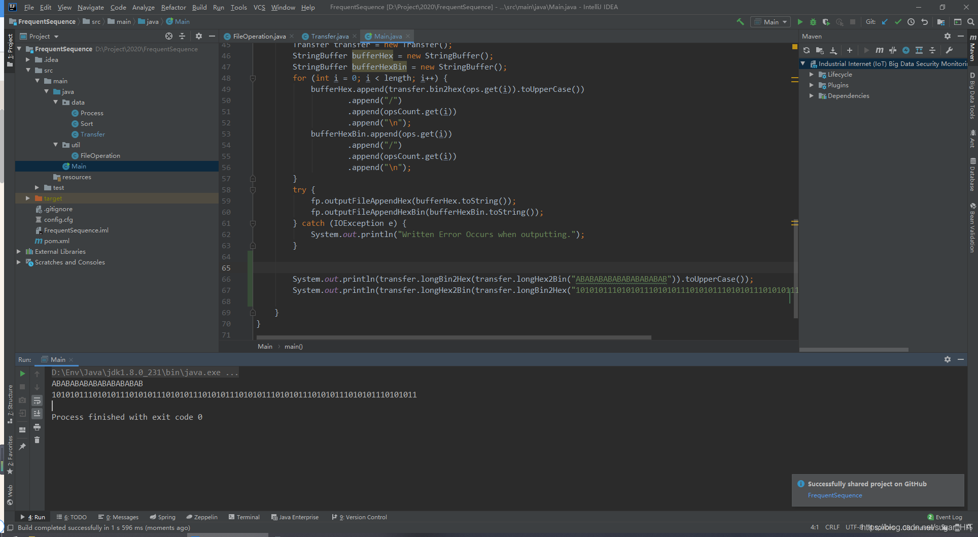Reimport all Maven projects
Viewport: 978px width, 537px height.
[807, 50]
